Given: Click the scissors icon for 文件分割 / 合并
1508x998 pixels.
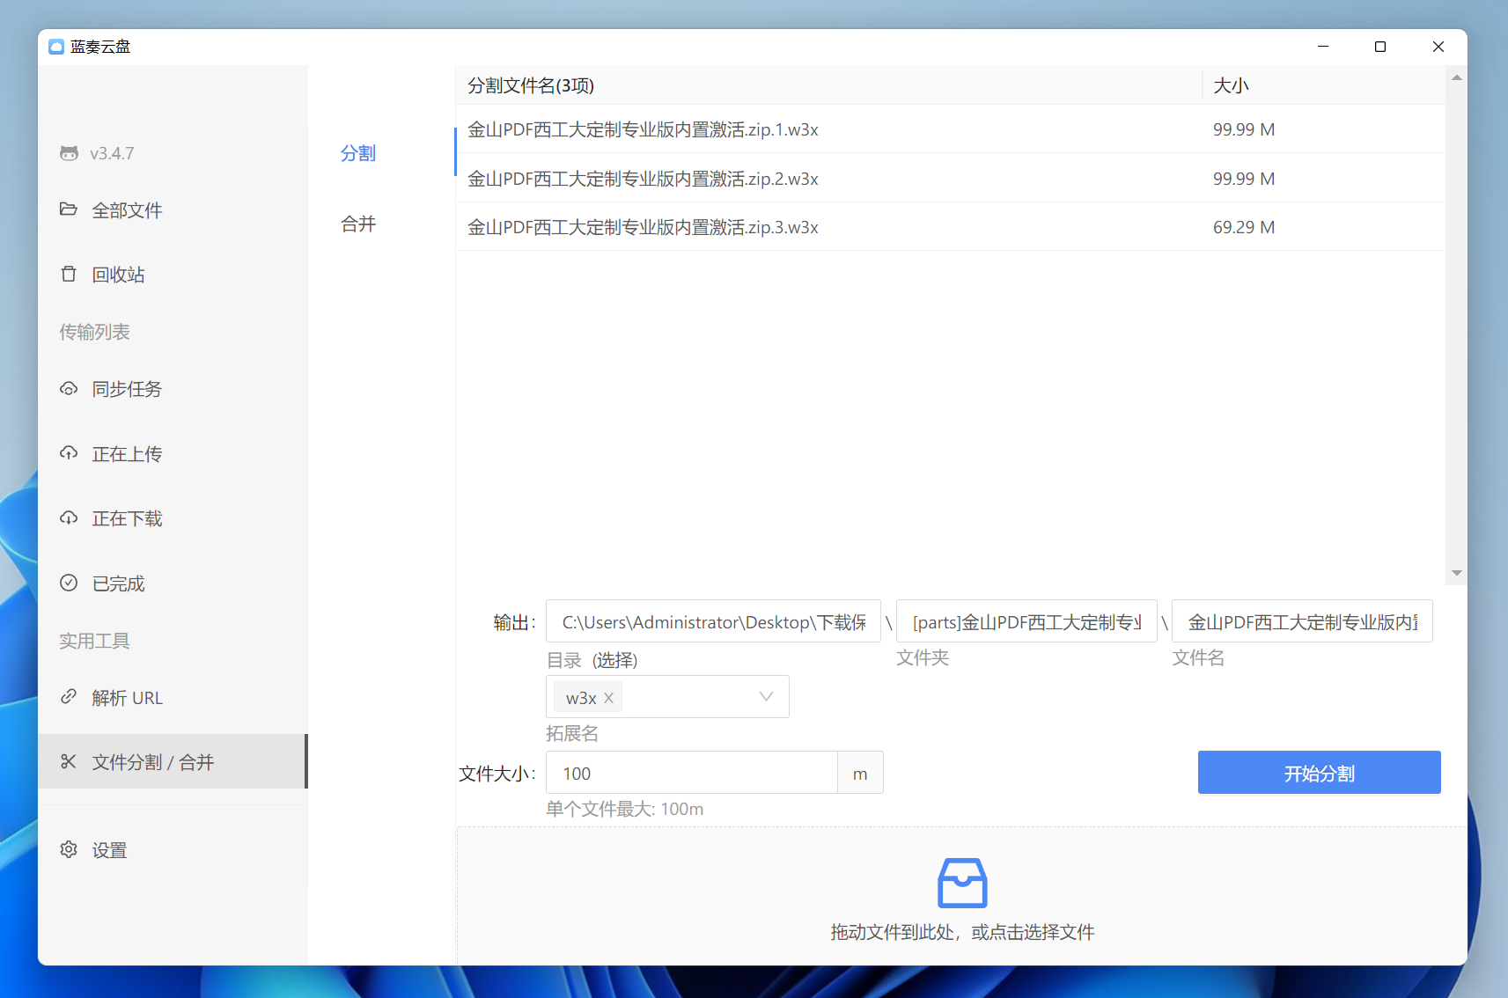Looking at the screenshot, I should [x=69, y=761].
